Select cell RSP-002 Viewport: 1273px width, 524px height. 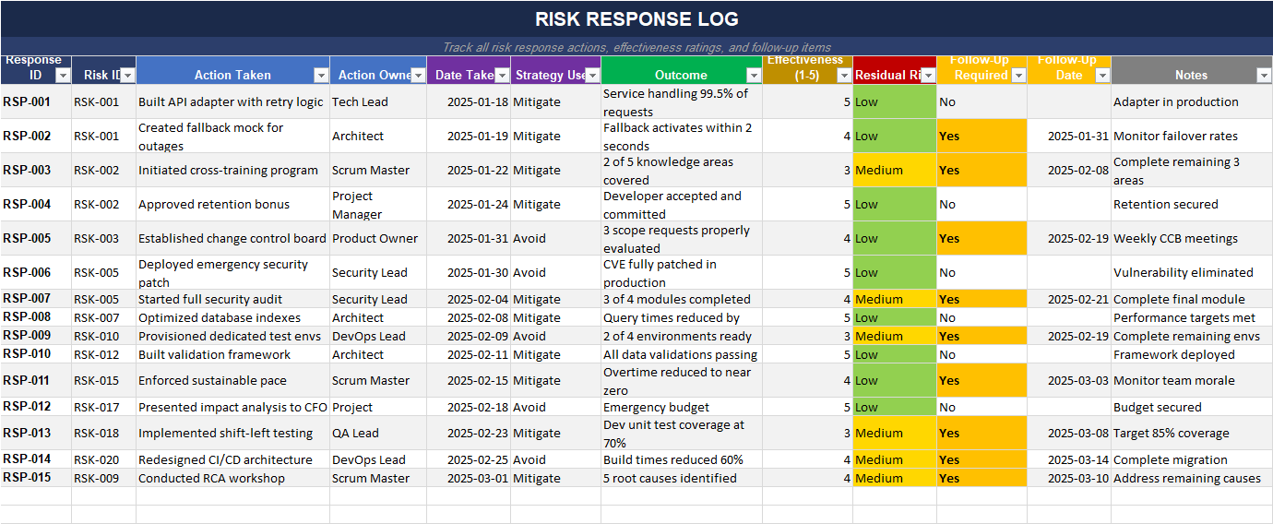tap(36, 136)
